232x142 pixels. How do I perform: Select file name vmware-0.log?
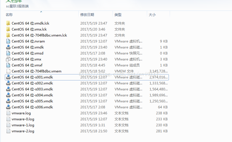(x=23, y=119)
